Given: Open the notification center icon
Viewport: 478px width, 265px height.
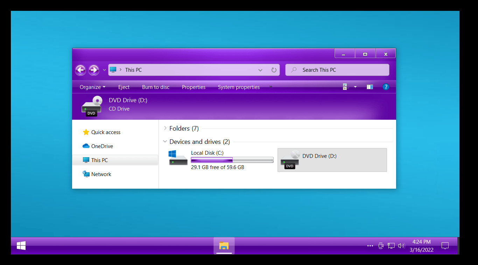Looking at the screenshot, I should [x=445, y=246].
